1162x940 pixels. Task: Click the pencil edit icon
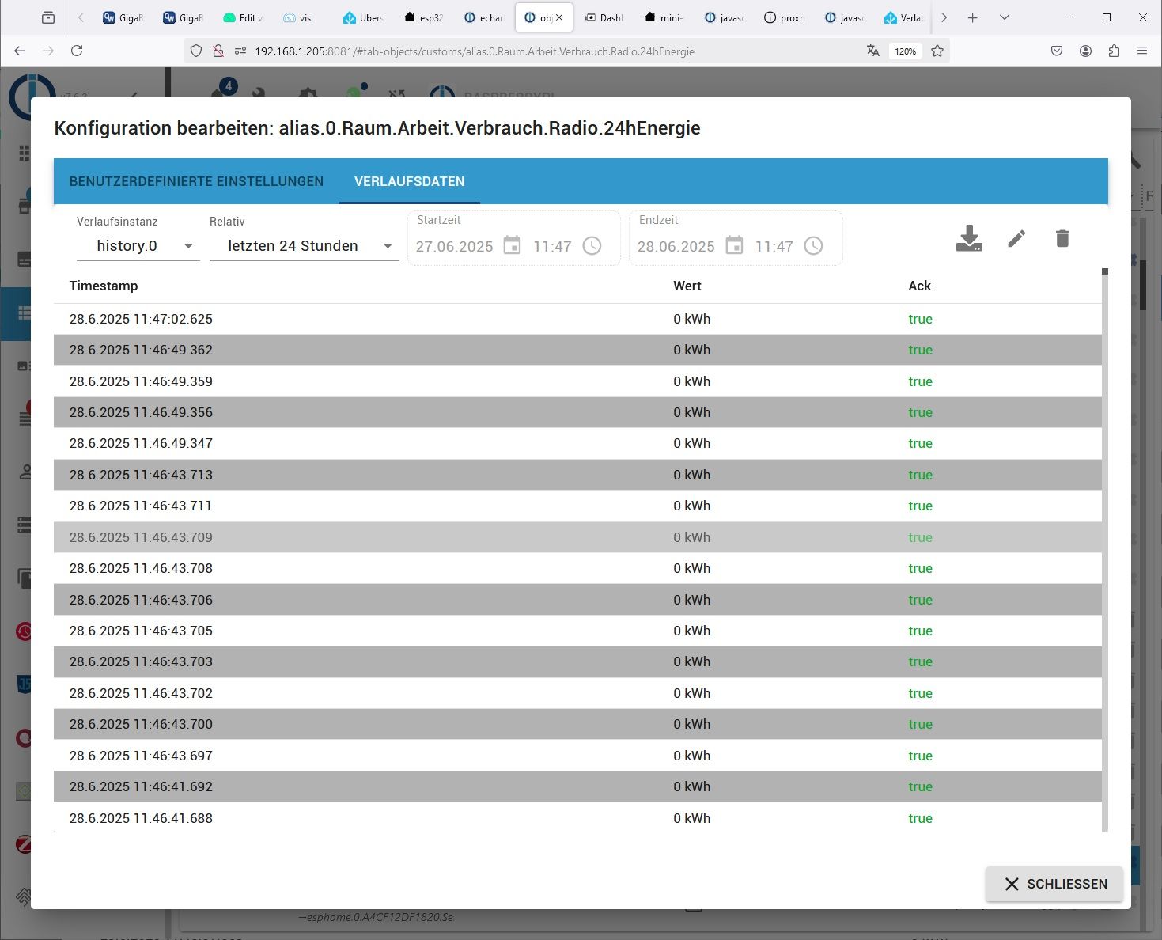1016,238
